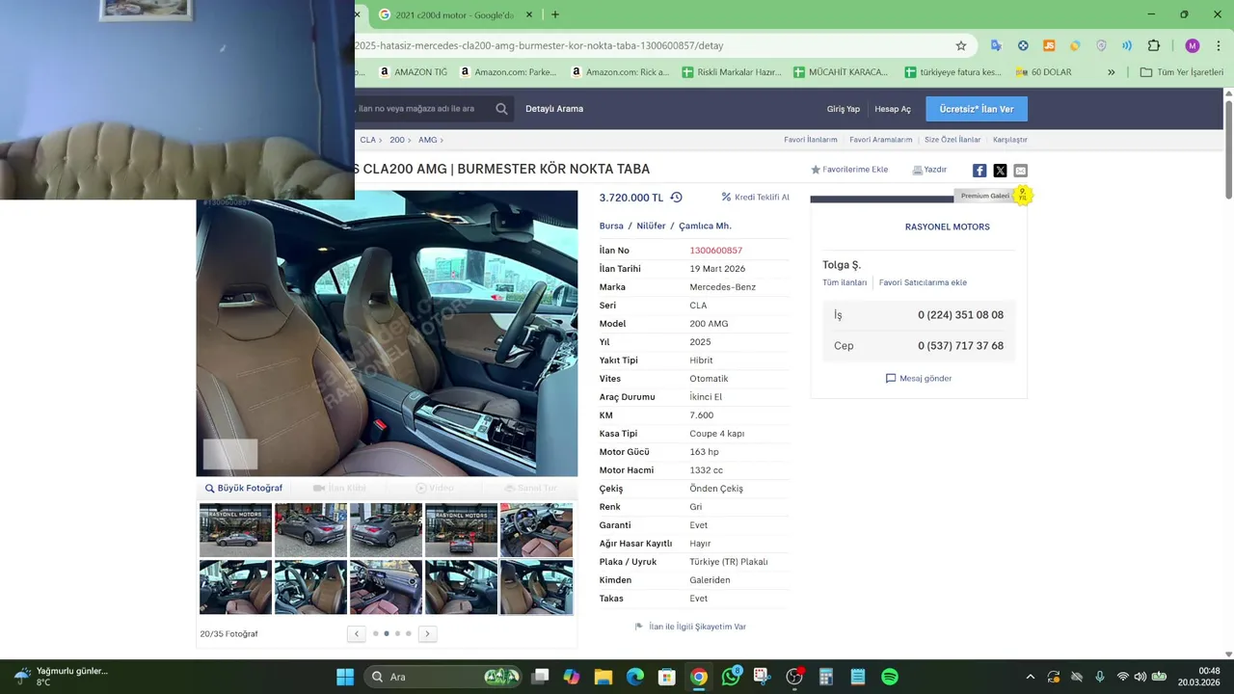Open the 60 DOLAR bookmark
This screenshot has width=1234, height=694.
(1044, 72)
